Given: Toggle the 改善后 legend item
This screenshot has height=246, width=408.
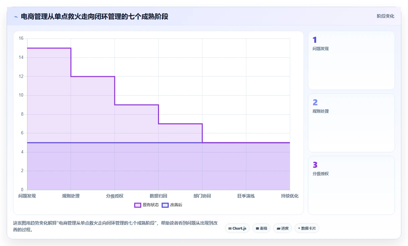Looking at the screenshot, I should (x=172, y=205).
